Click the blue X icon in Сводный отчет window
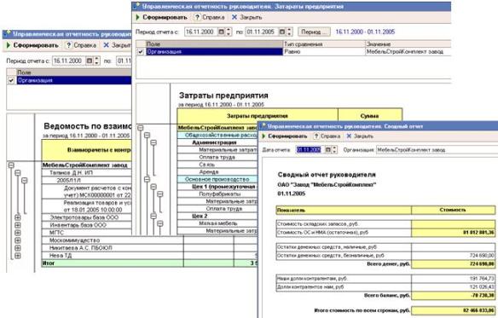Screen dimensions: 498x318 pos(349,136)
